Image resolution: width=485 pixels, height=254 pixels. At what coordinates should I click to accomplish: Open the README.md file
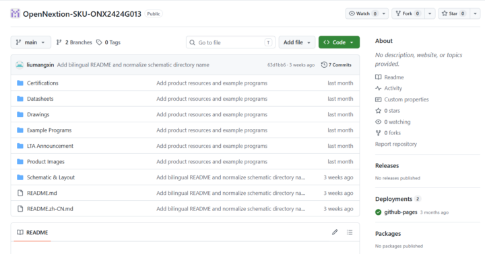[42, 194]
